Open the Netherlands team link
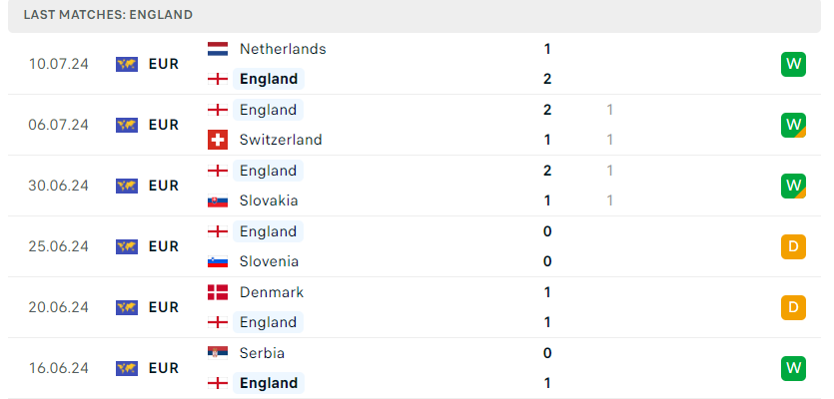This screenshot has width=834, height=399. [x=283, y=49]
